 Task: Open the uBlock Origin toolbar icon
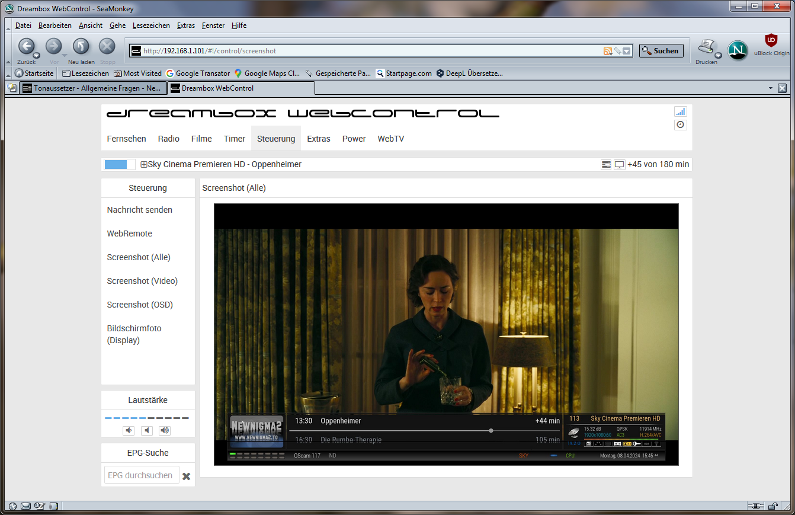[x=771, y=41]
